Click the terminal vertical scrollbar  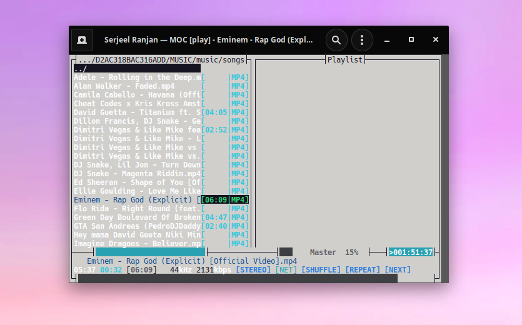[x=445, y=169]
